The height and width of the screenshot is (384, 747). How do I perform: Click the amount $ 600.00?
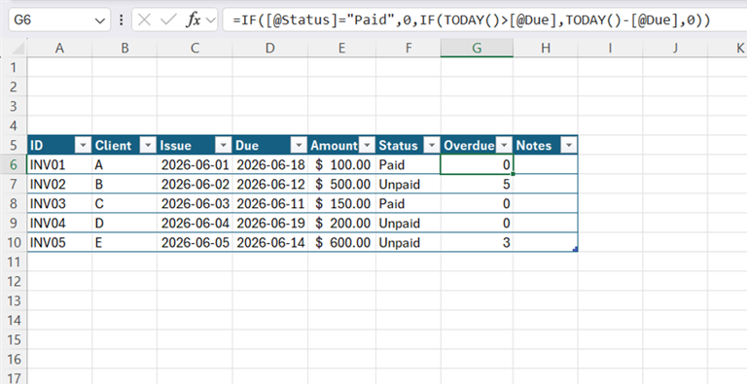[x=342, y=242]
